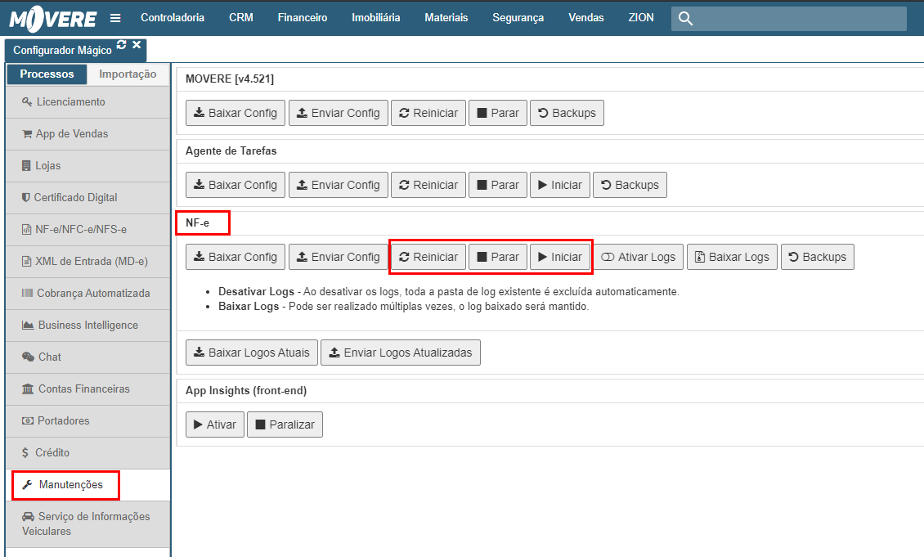
Task: Open the hamburger menu next to MOVERE logo
Action: click(115, 18)
